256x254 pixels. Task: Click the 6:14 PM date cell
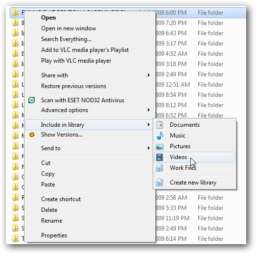click(171, 239)
